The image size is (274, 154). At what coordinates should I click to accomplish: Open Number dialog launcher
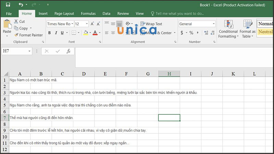[x=214, y=42]
